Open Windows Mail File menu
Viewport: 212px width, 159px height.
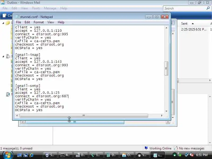pos(5,8)
